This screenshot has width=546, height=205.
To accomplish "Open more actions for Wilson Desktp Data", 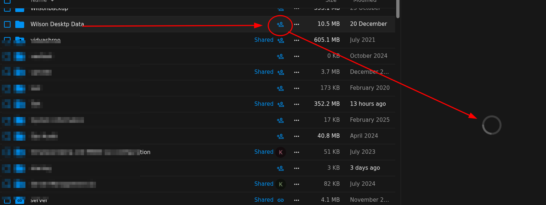I will tap(297, 24).
